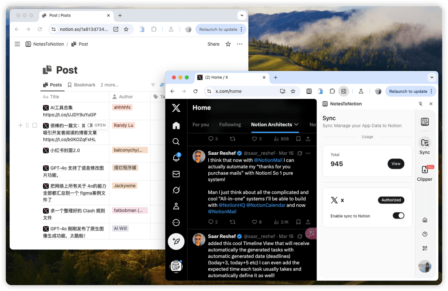Share the post with 808 views
This screenshot has height=291, width=448.
click(x=308, y=139)
